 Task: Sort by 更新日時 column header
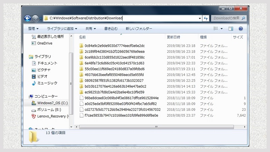click(x=173, y=37)
